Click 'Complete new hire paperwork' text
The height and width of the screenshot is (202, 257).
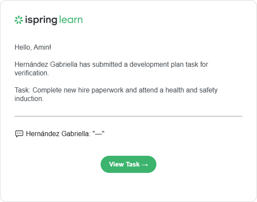(78, 90)
